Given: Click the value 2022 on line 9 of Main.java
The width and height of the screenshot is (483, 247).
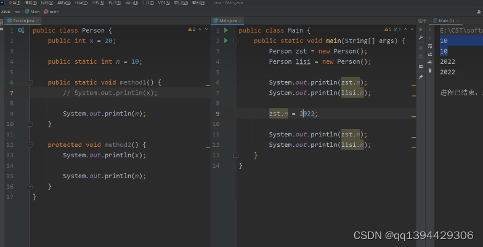Looking at the screenshot, I should [x=307, y=113].
